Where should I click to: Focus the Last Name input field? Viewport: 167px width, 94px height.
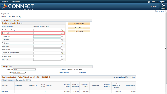pos(47,40)
